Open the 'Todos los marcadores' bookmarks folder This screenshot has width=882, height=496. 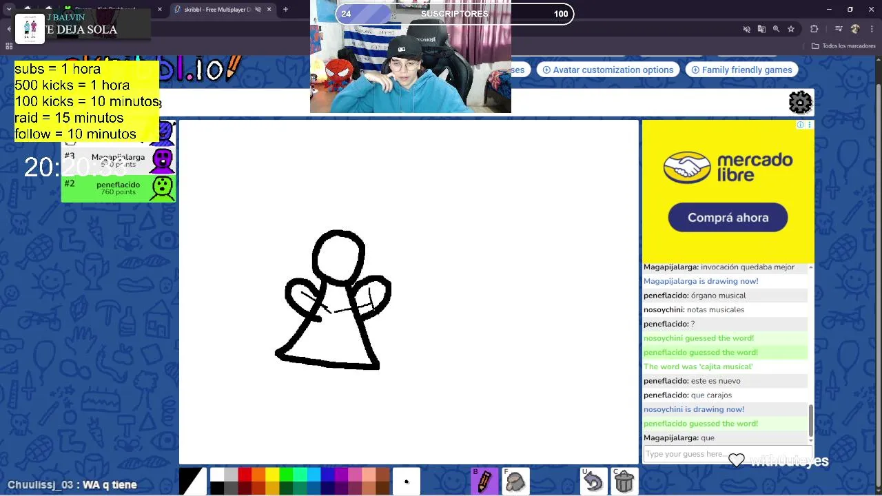[843, 46]
